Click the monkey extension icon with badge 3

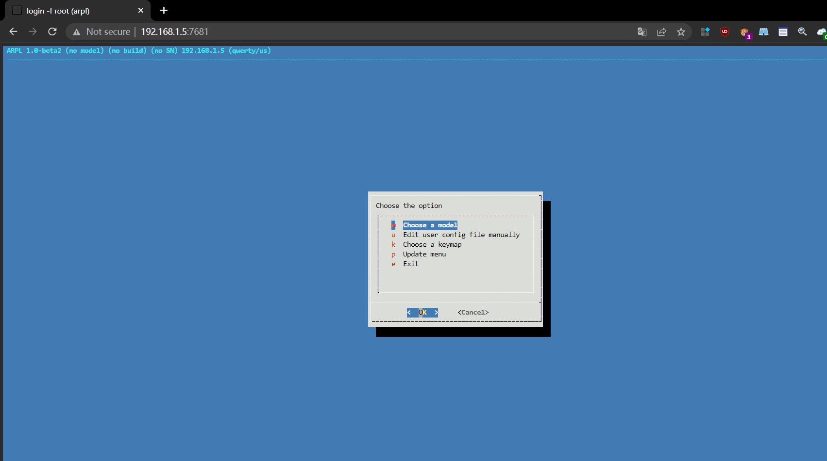click(x=745, y=32)
